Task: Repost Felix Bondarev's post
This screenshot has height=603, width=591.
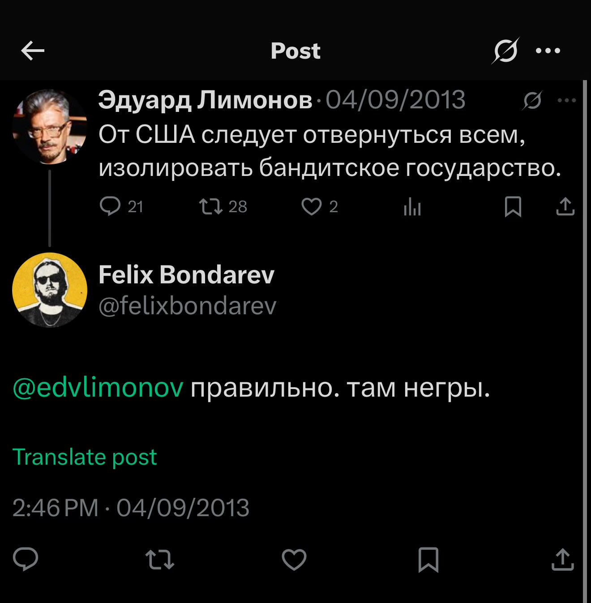Action: (x=160, y=560)
